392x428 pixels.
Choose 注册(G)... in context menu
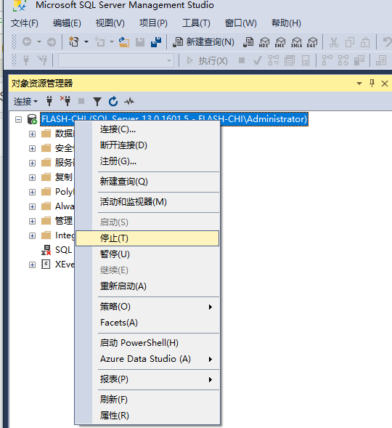pos(147,161)
